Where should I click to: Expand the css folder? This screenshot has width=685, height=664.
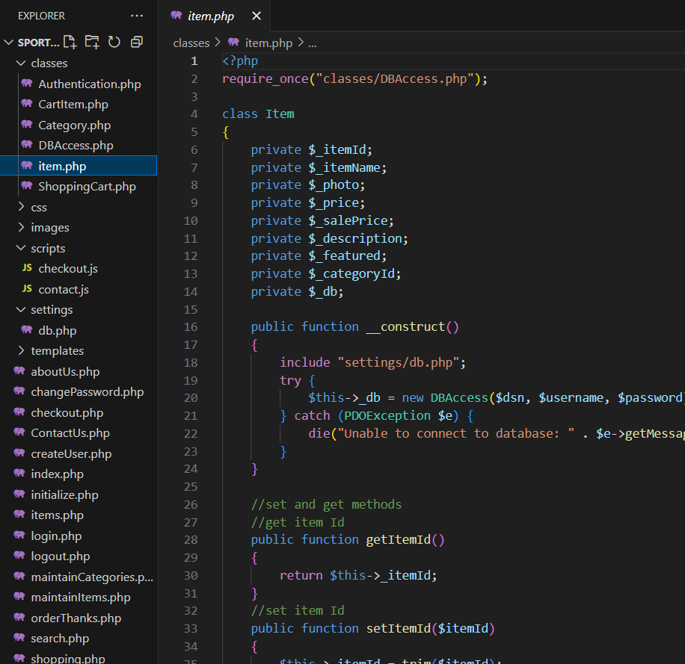[x=38, y=207]
